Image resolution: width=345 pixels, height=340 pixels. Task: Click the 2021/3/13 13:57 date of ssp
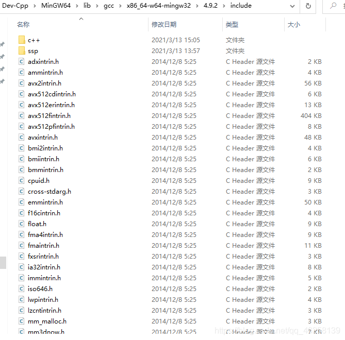pyautogui.click(x=175, y=51)
